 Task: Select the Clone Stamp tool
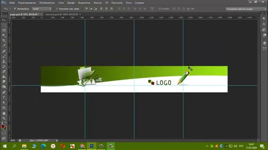(x=4, y=61)
